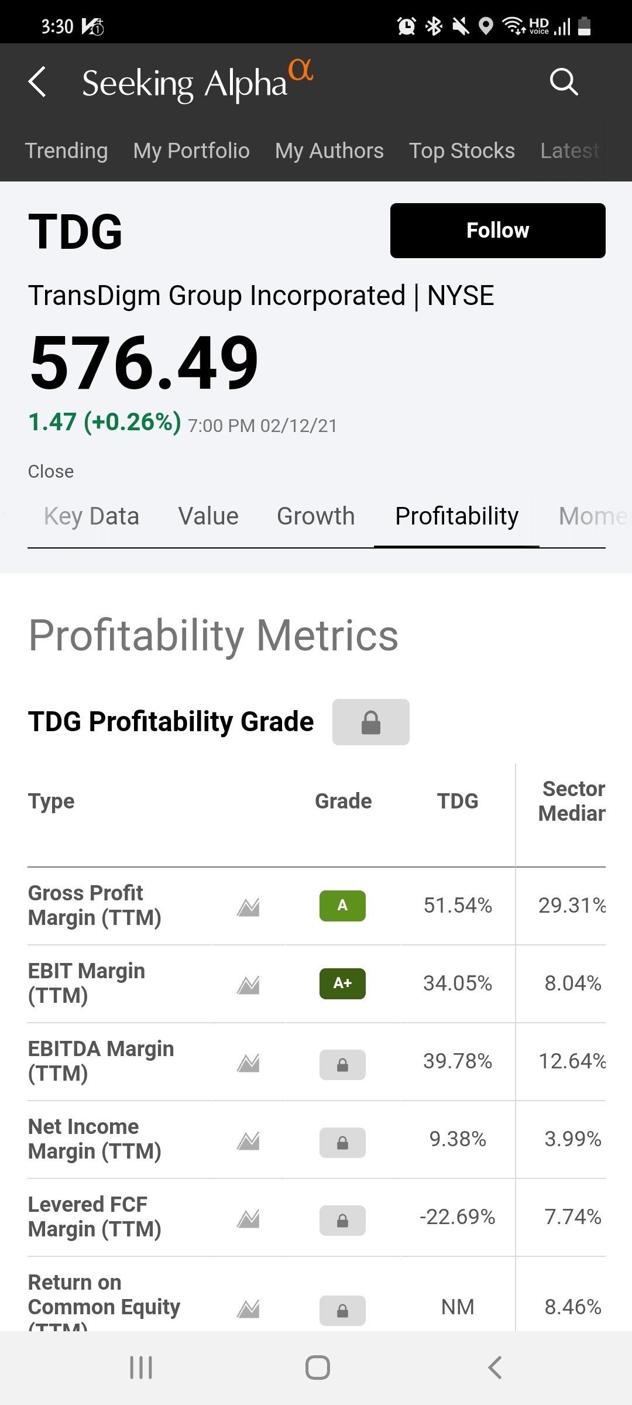This screenshot has width=632, height=1405.
Task: Switch to the Value tab
Action: click(x=208, y=516)
